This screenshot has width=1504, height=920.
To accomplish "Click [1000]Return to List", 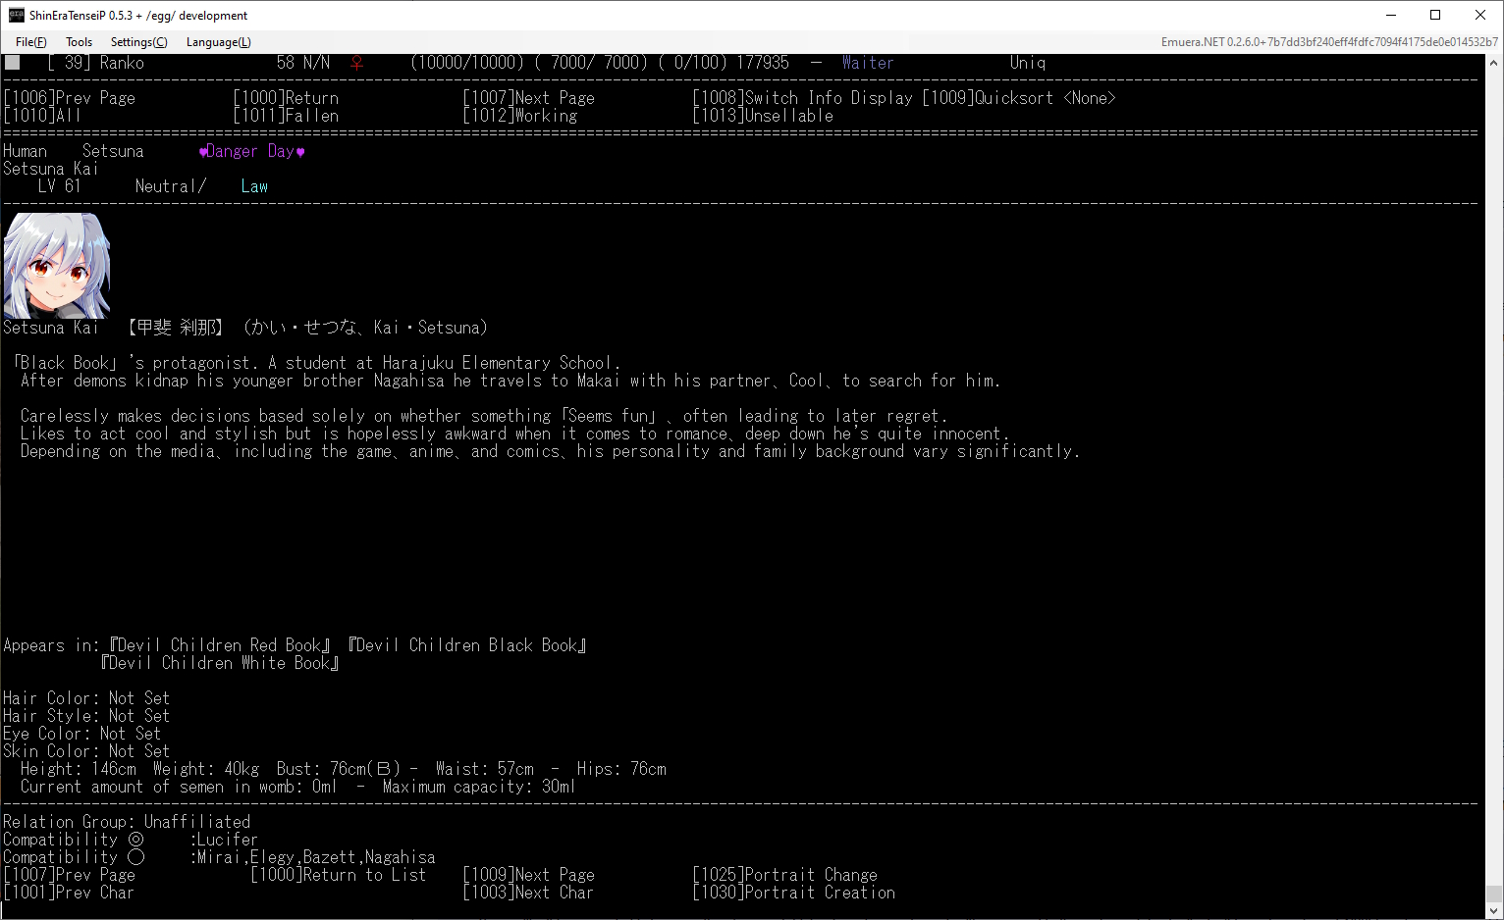I will coord(339,875).
